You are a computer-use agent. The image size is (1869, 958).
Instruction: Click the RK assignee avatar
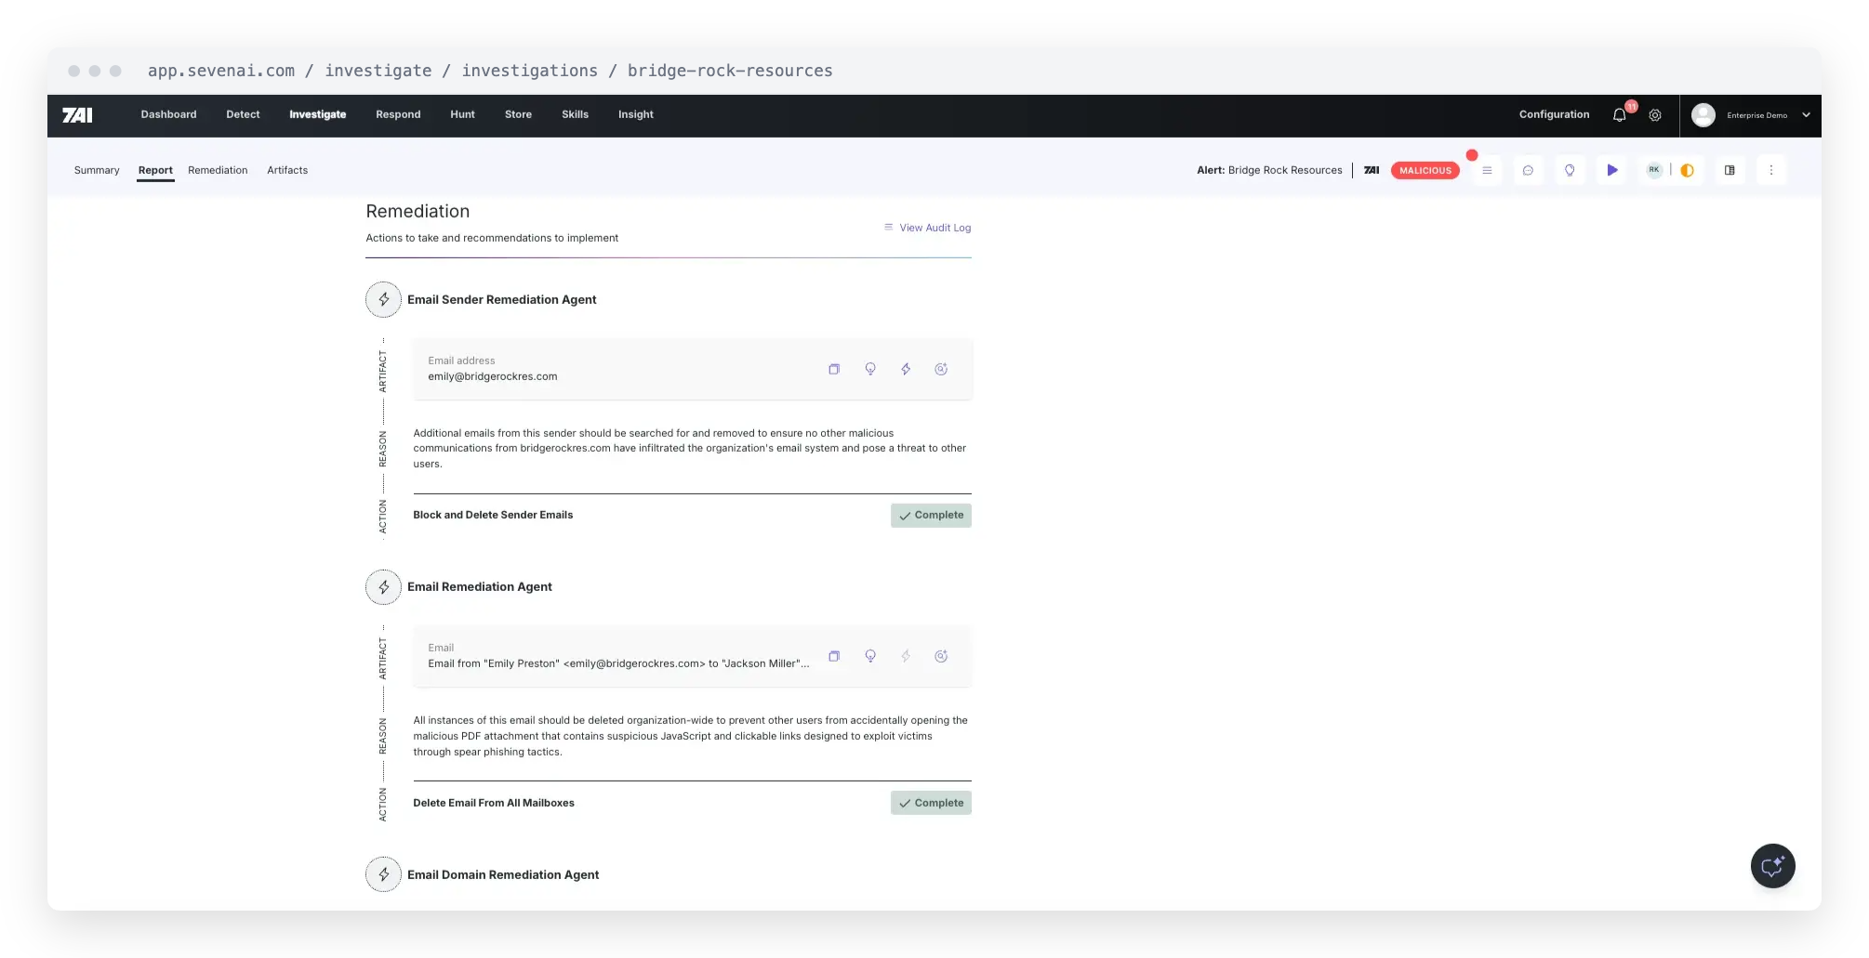(1654, 170)
